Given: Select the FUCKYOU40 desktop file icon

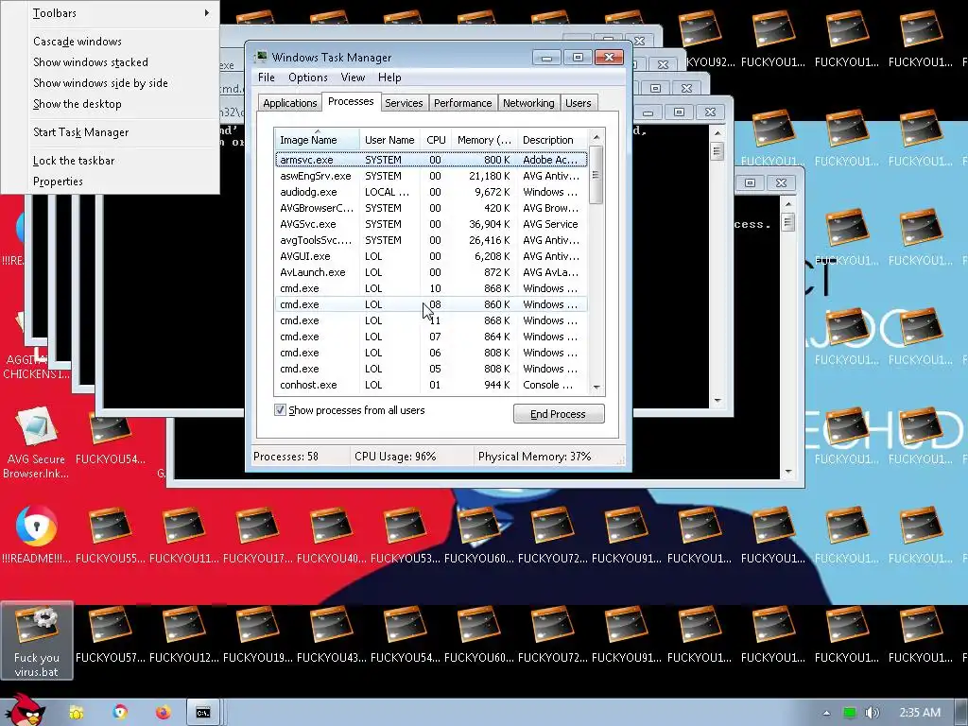Looking at the screenshot, I should pos(332,535).
